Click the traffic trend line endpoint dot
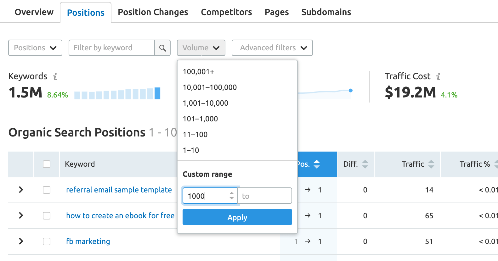 click(351, 91)
